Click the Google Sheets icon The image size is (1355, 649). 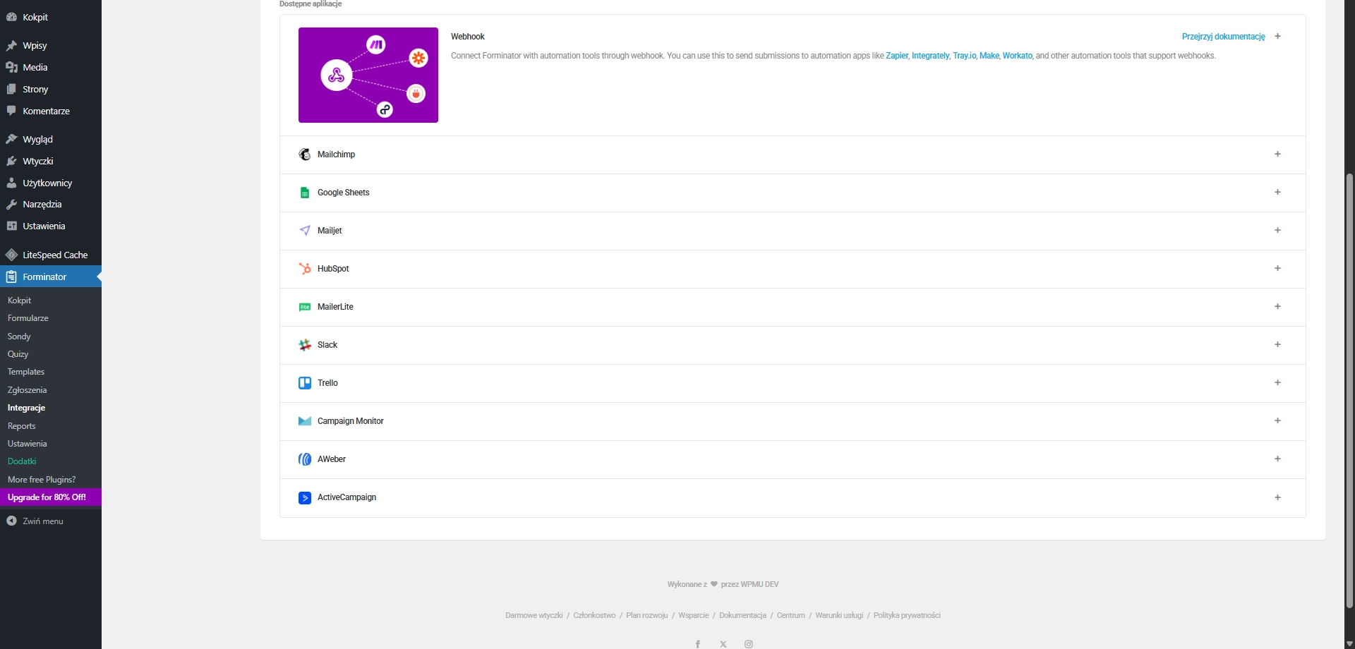[305, 193]
